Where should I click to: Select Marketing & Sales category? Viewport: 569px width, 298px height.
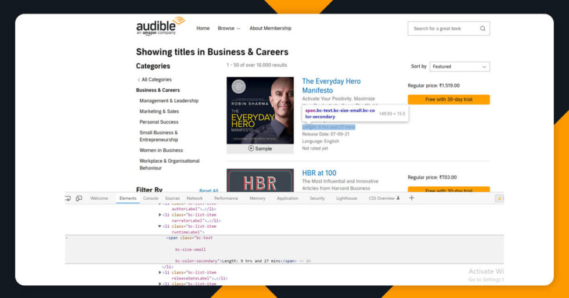coord(159,112)
